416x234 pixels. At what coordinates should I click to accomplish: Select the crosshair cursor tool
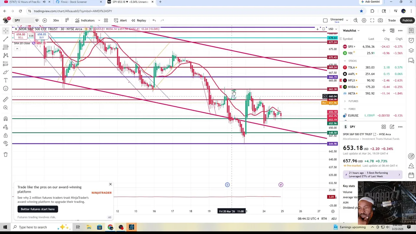click(x=6, y=31)
